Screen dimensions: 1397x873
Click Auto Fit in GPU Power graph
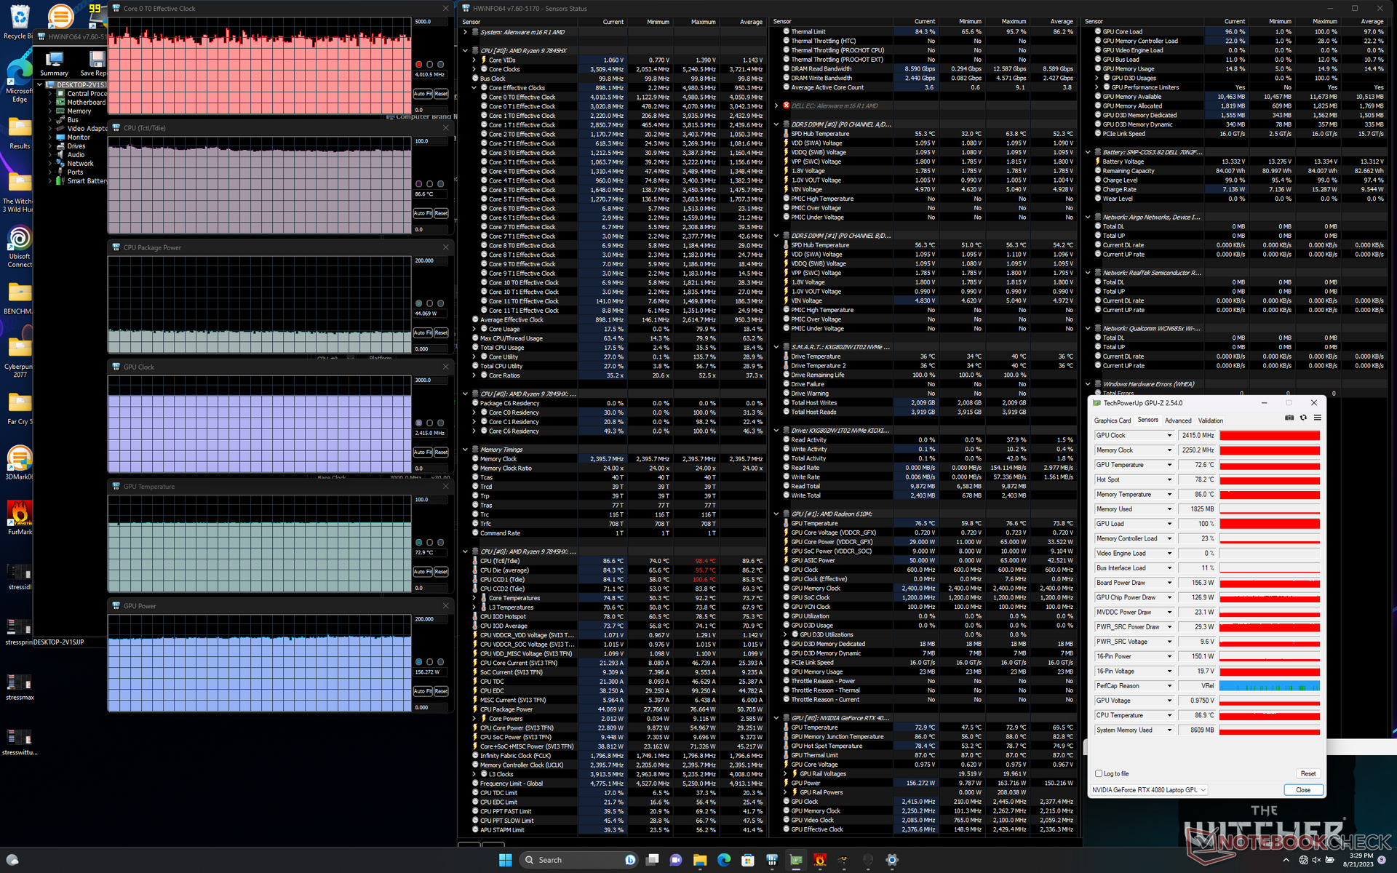[423, 691]
